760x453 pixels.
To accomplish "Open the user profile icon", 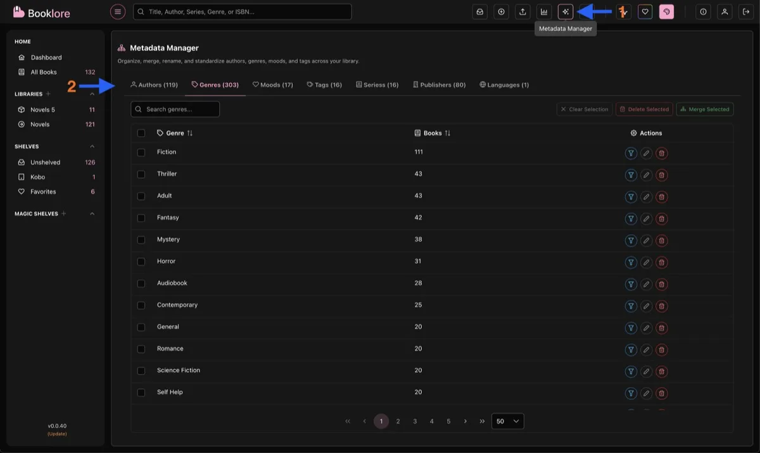I will (x=725, y=11).
